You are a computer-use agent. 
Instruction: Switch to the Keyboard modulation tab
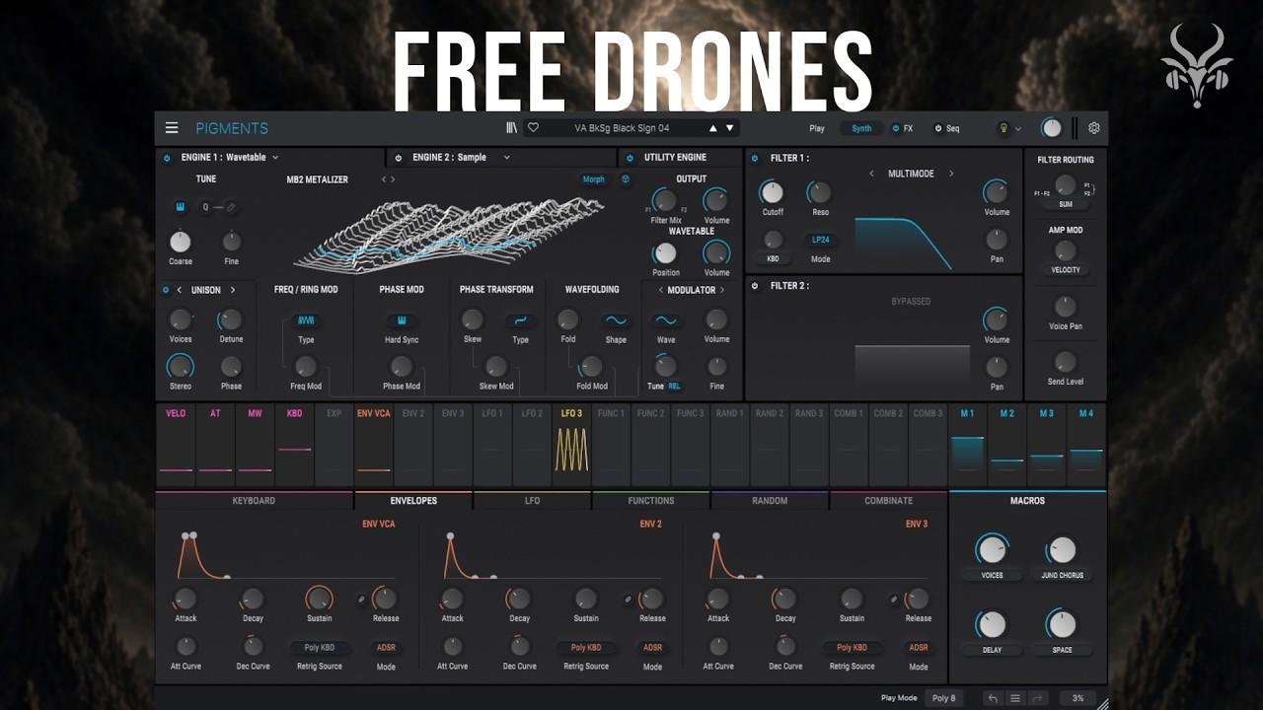click(x=254, y=501)
